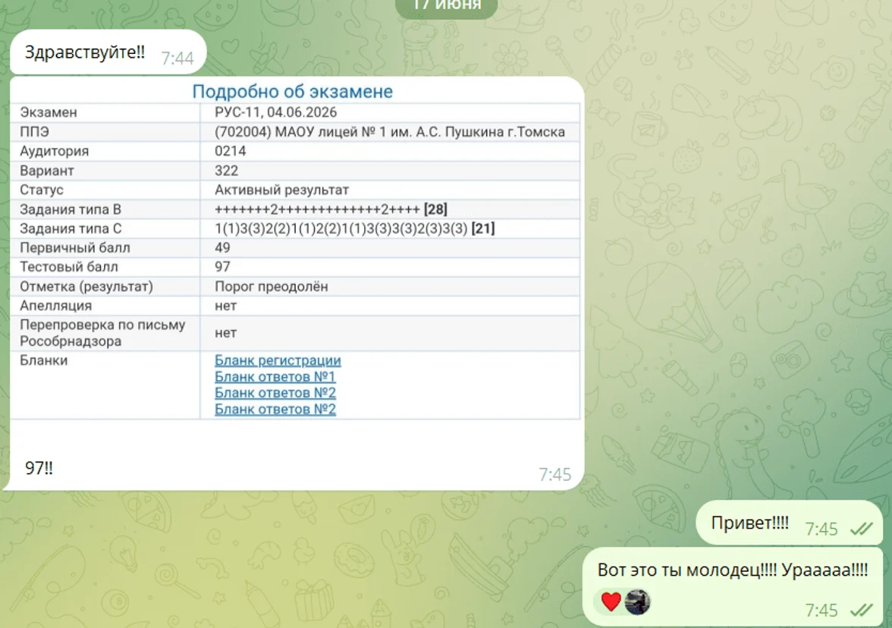The width and height of the screenshot is (892, 628).
Task: Click the Вариант value "322"
Action: pyautogui.click(x=226, y=171)
